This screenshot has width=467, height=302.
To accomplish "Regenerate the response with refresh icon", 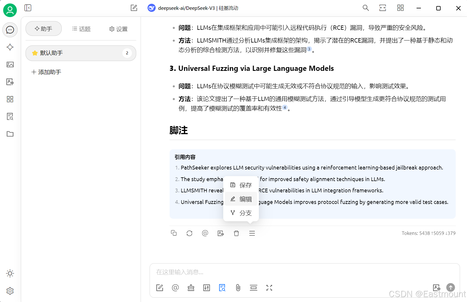I will tap(189, 233).
